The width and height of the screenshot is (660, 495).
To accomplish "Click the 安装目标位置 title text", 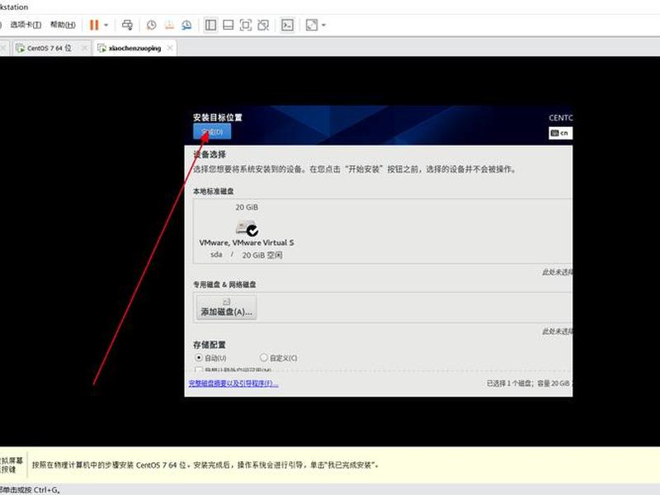I will click(x=218, y=117).
